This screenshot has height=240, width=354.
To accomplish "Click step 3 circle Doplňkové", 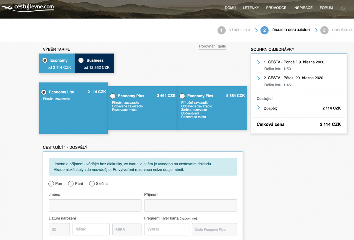I will 324,30.
